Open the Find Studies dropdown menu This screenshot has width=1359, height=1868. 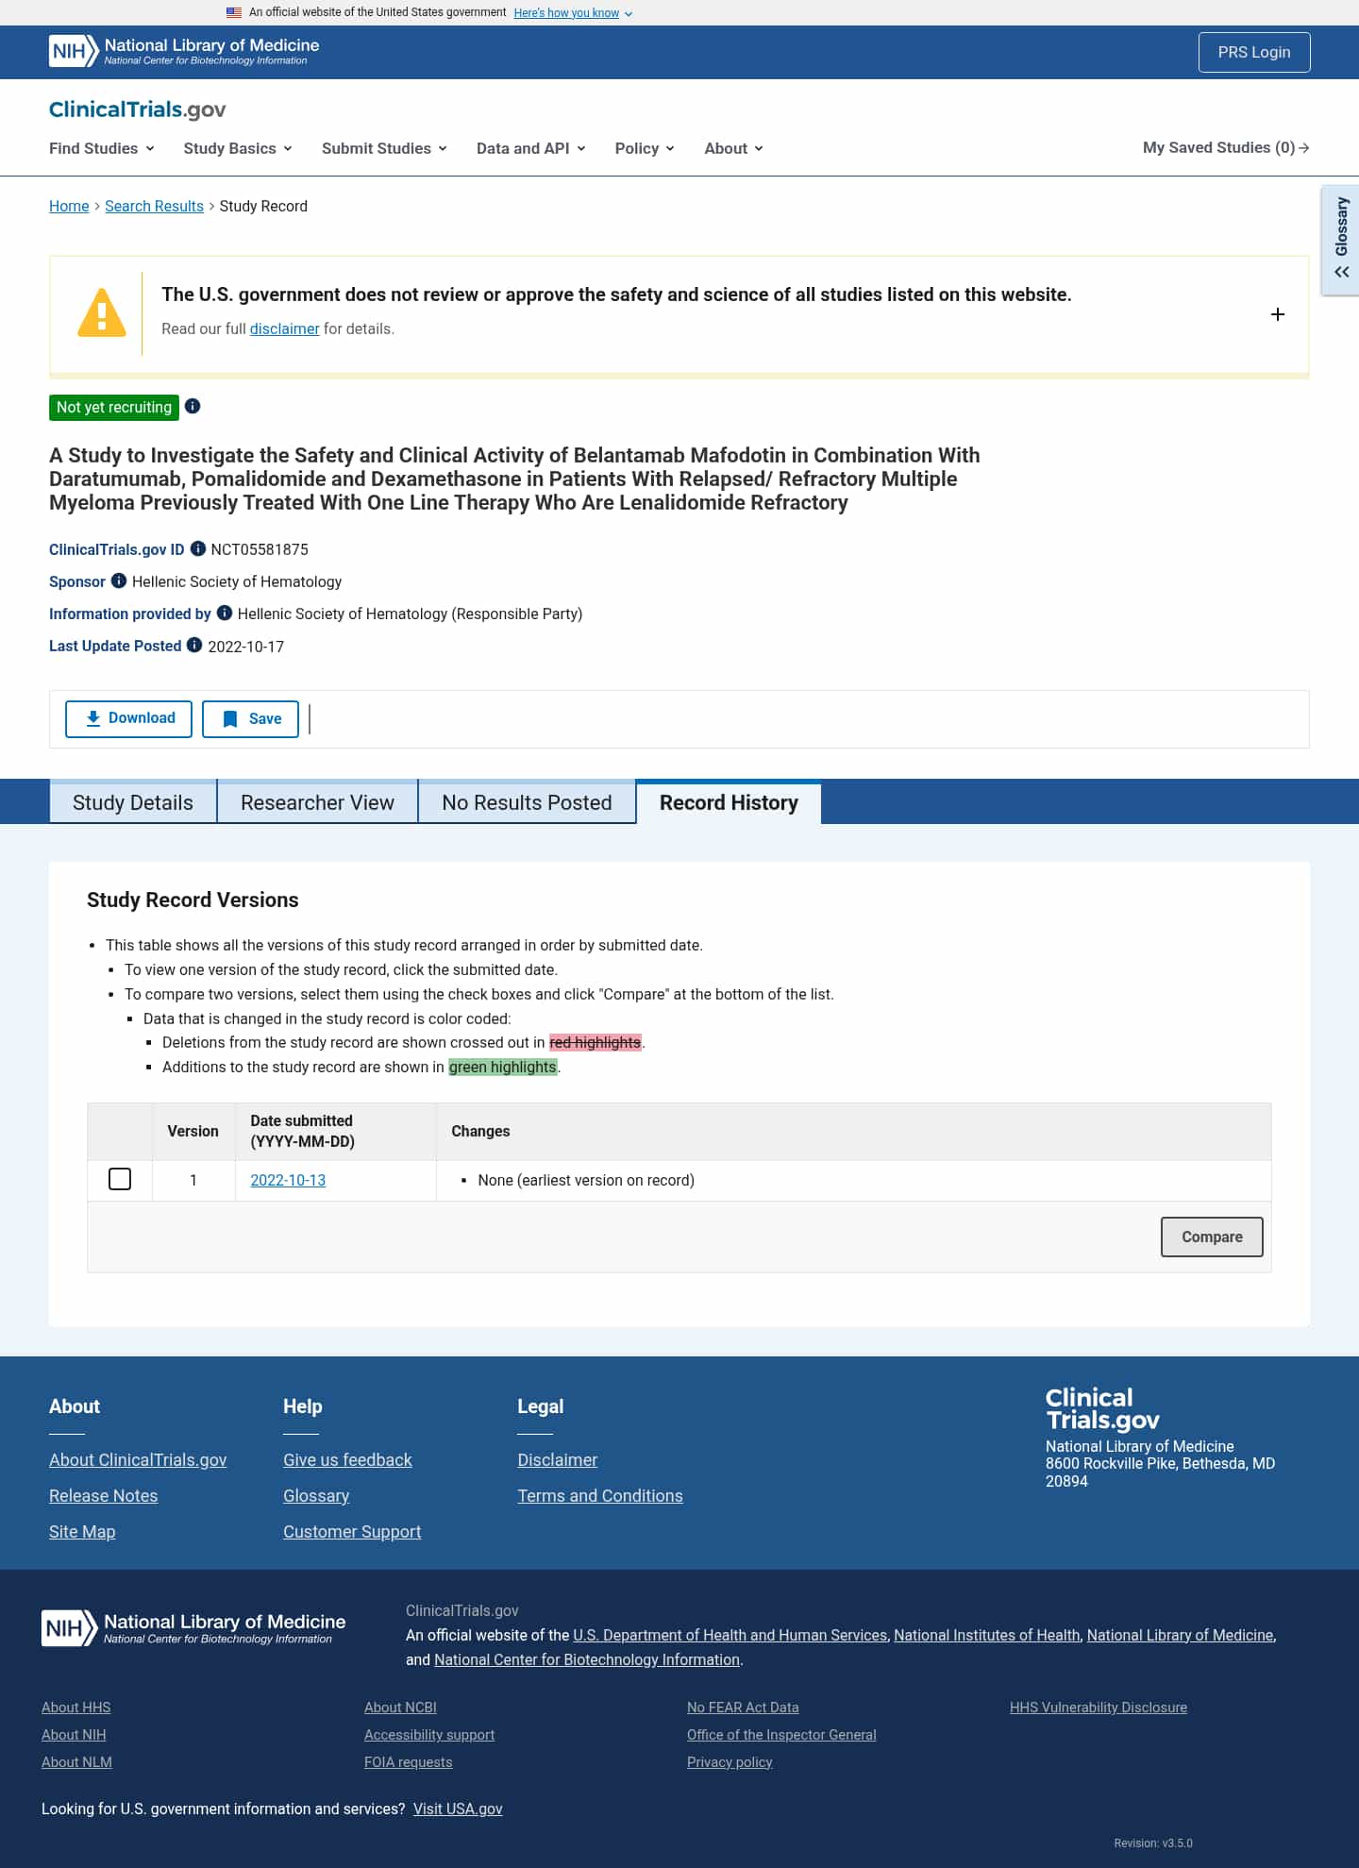click(102, 148)
